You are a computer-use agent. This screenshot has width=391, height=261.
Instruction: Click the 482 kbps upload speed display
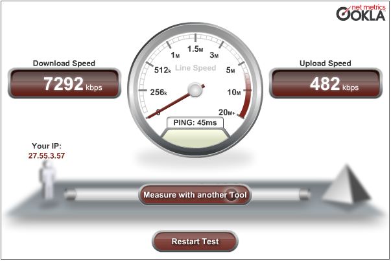[x=326, y=84]
